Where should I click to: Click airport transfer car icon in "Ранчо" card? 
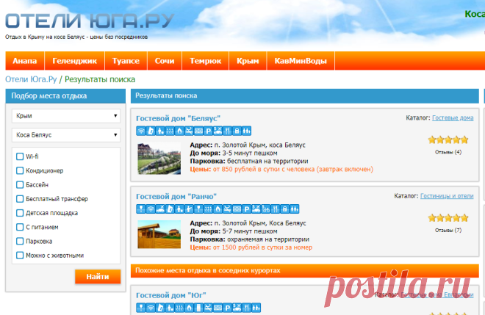tap(160, 209)
